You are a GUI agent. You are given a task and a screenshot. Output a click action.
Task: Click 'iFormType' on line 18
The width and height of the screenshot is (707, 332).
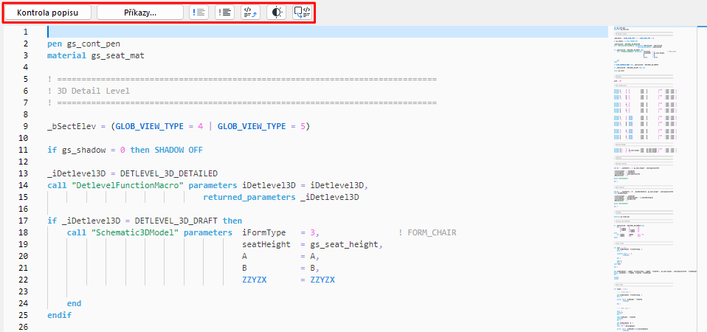tap(263, 232)
